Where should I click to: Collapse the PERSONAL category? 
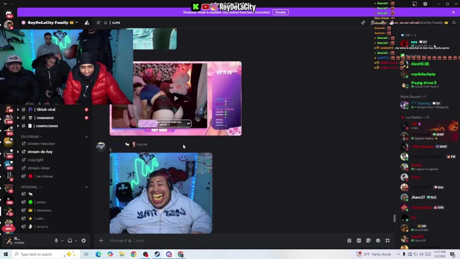[29, 187]
